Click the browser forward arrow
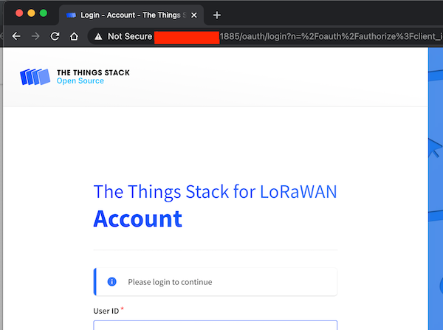The width and height of the screenshot is (443, 330). [35, 36]
